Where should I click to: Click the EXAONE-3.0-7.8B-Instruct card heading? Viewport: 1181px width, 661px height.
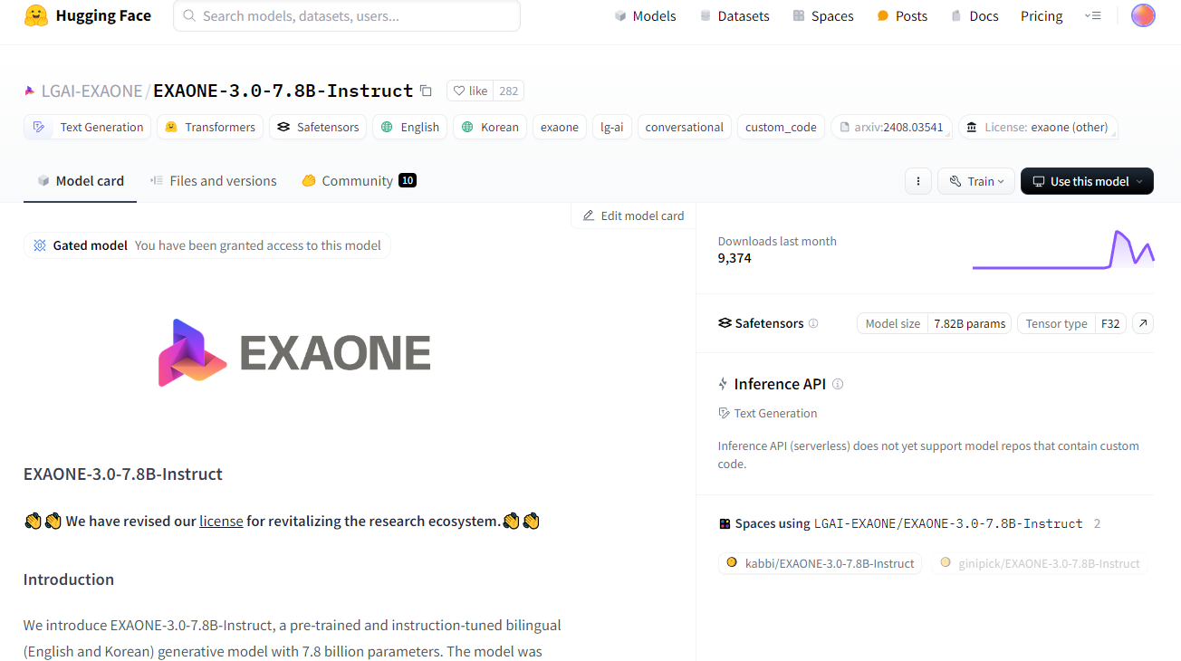123,474
